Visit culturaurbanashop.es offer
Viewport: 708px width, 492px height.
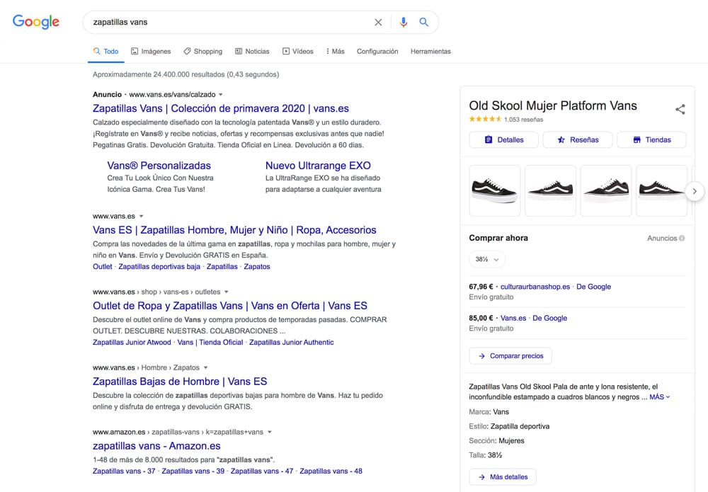click(x=535, y=287)
